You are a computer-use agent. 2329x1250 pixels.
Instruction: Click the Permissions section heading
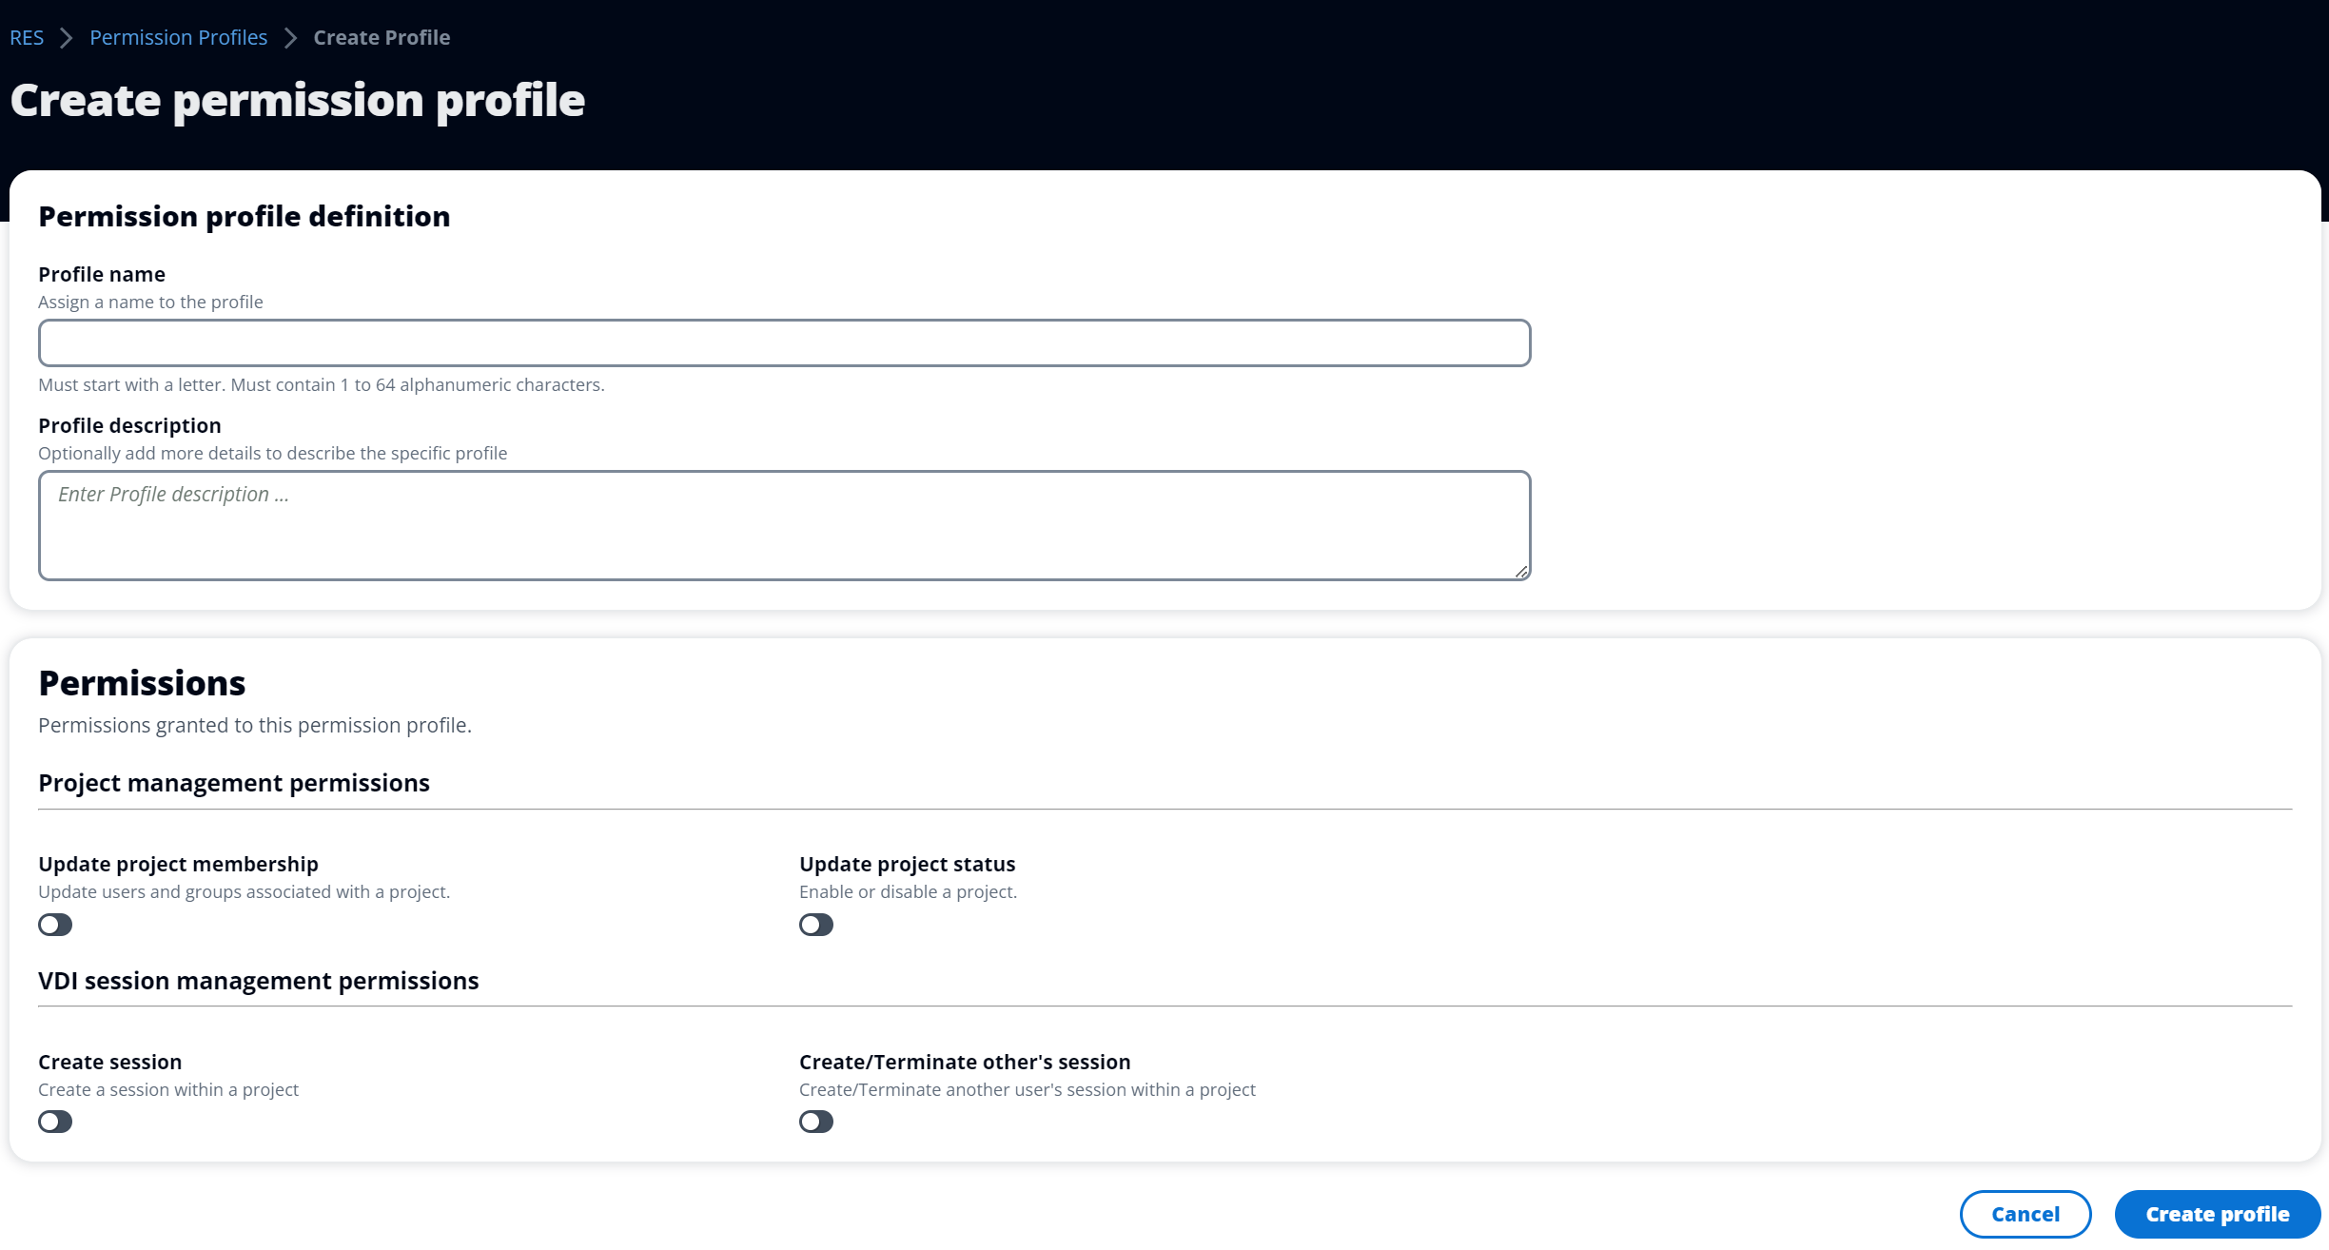141,682
